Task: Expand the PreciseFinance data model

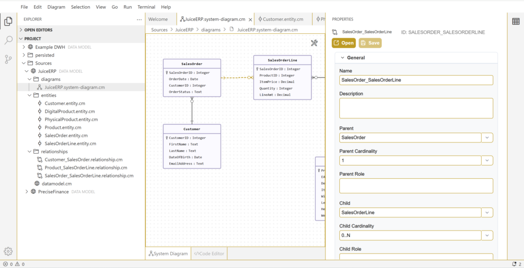Action: pos(26,192)
